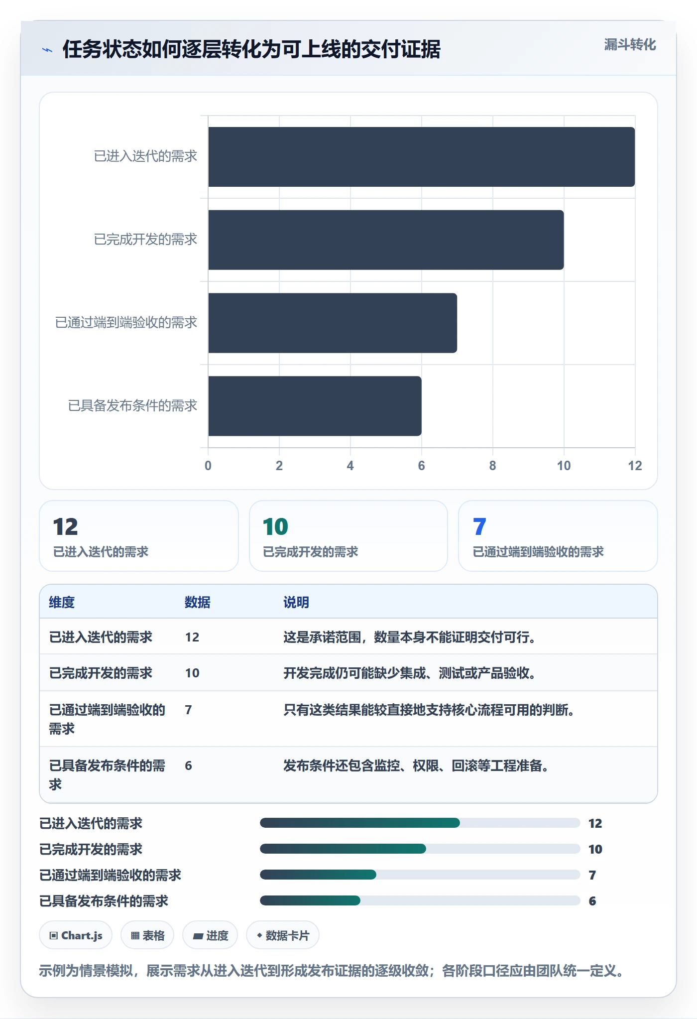Click the 数据 column header

coord(198,602)
